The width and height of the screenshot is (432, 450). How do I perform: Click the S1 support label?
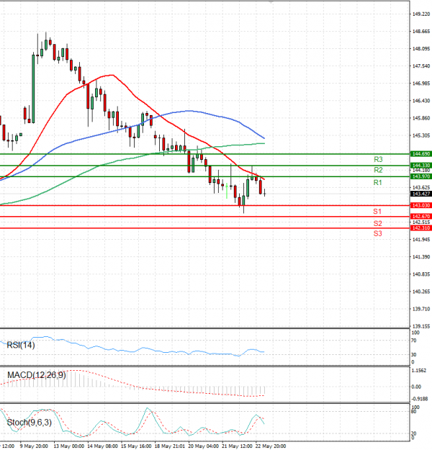pyautogui.click(x=377, y=212)
